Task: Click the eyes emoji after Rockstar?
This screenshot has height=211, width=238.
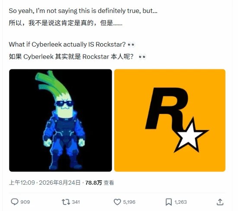Action: tap(131, 44)
